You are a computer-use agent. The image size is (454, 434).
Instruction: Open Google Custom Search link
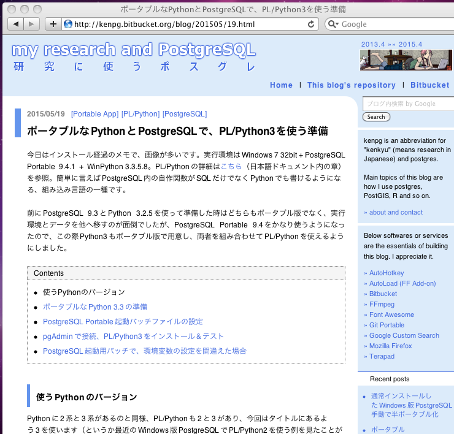404,335
